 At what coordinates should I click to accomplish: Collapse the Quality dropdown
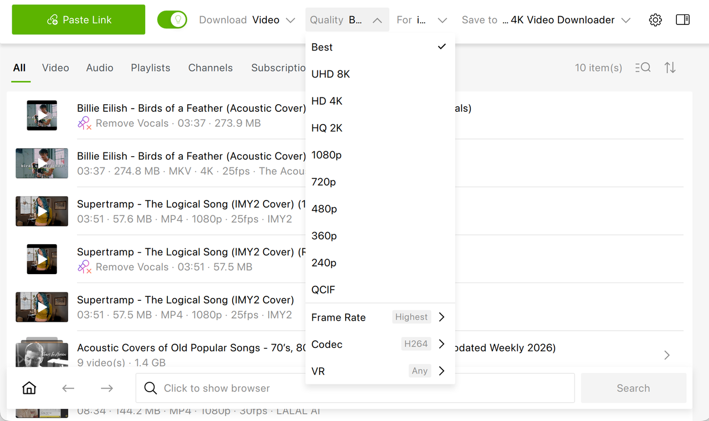[x=347, y=20]
